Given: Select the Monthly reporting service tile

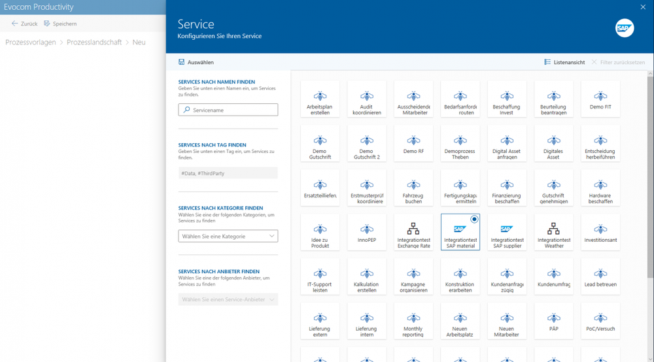Looking at the screenshot, I should [413, 322].
